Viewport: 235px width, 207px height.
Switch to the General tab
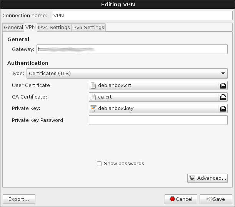pos(13,28)
